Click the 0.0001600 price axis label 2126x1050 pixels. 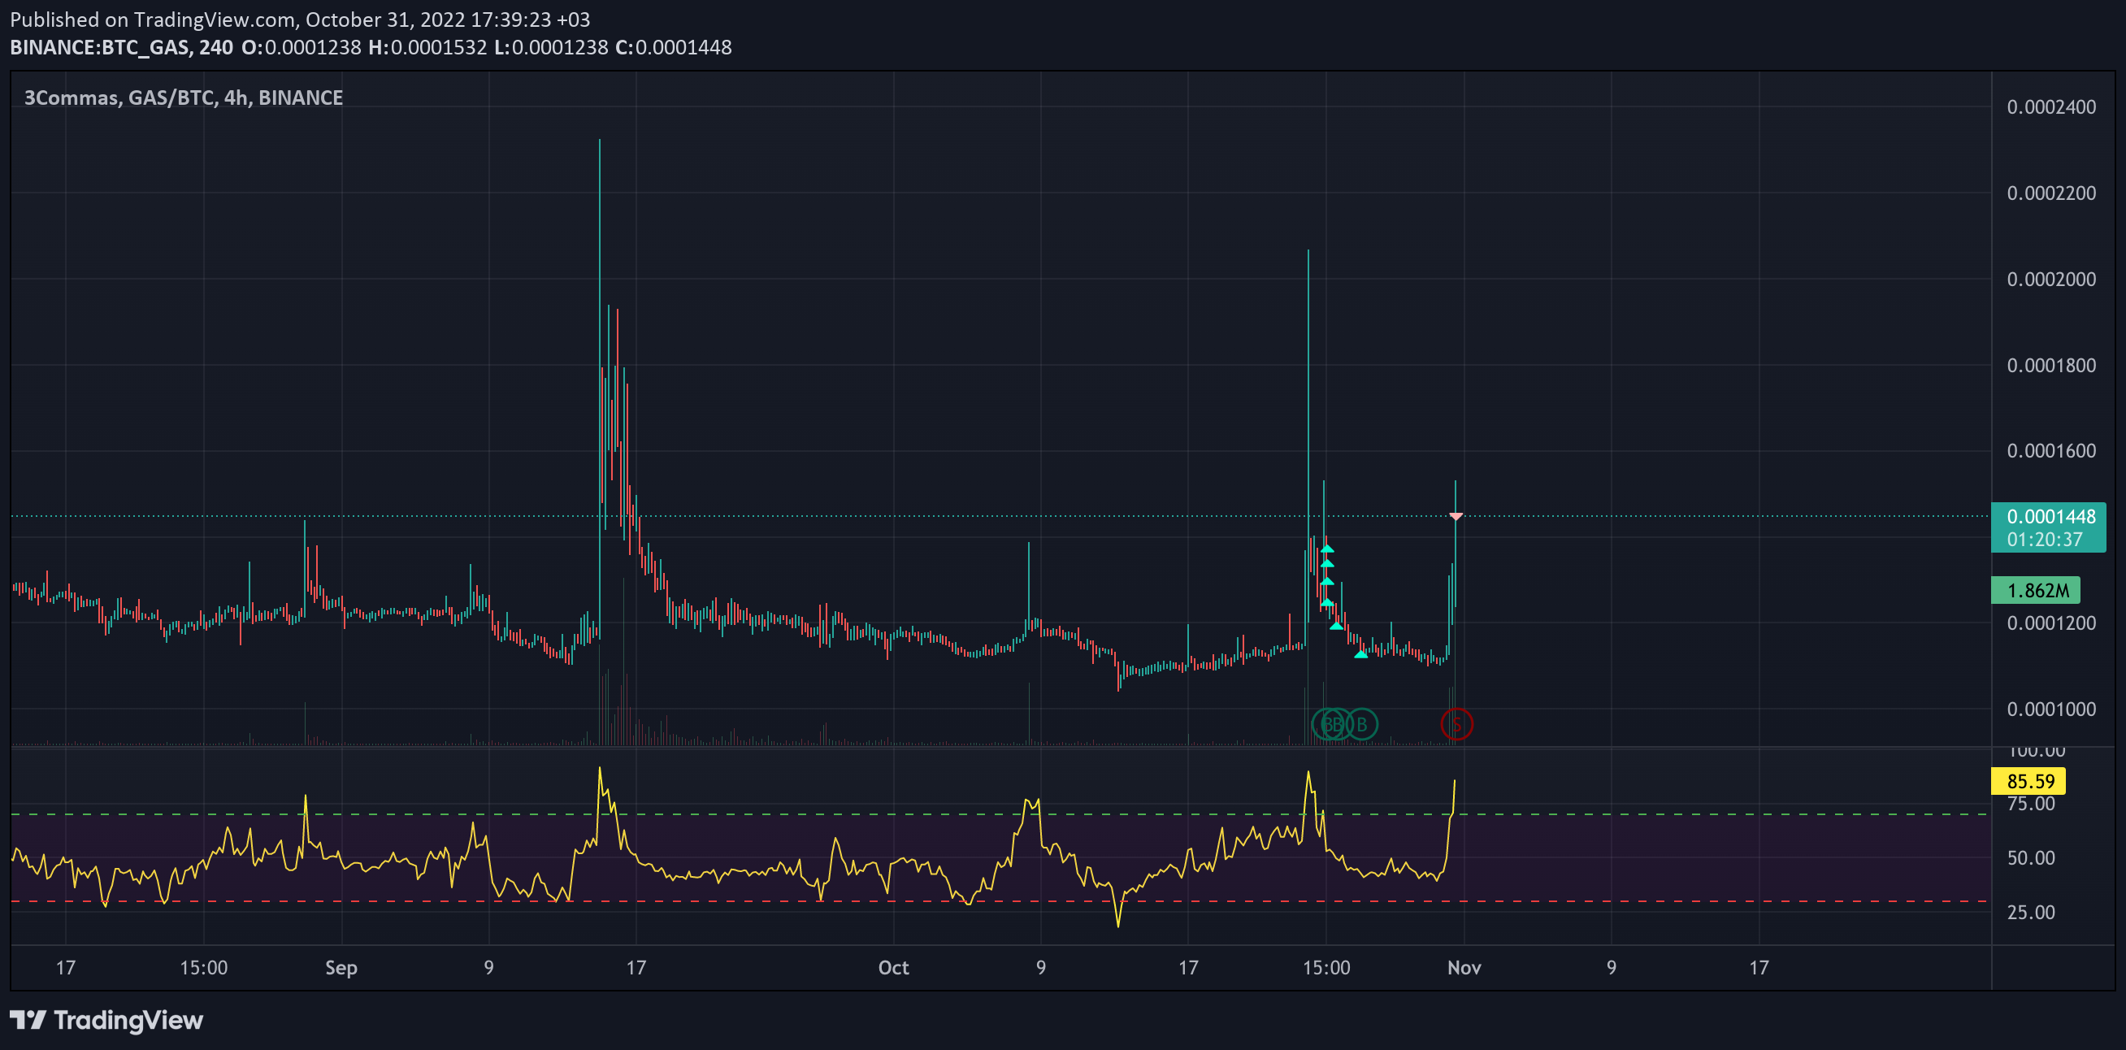2051,451
